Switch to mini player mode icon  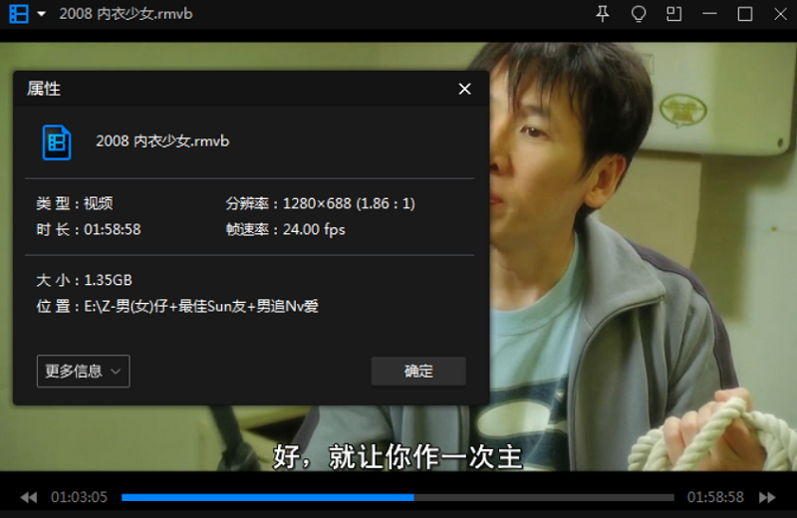coord(674,14)
